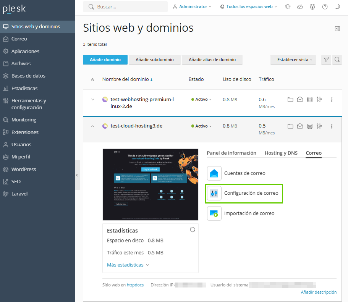348x302 pixels.
Task: Expand the test-webhosting-premium-linux-2.de row
Action: point(92,99)
